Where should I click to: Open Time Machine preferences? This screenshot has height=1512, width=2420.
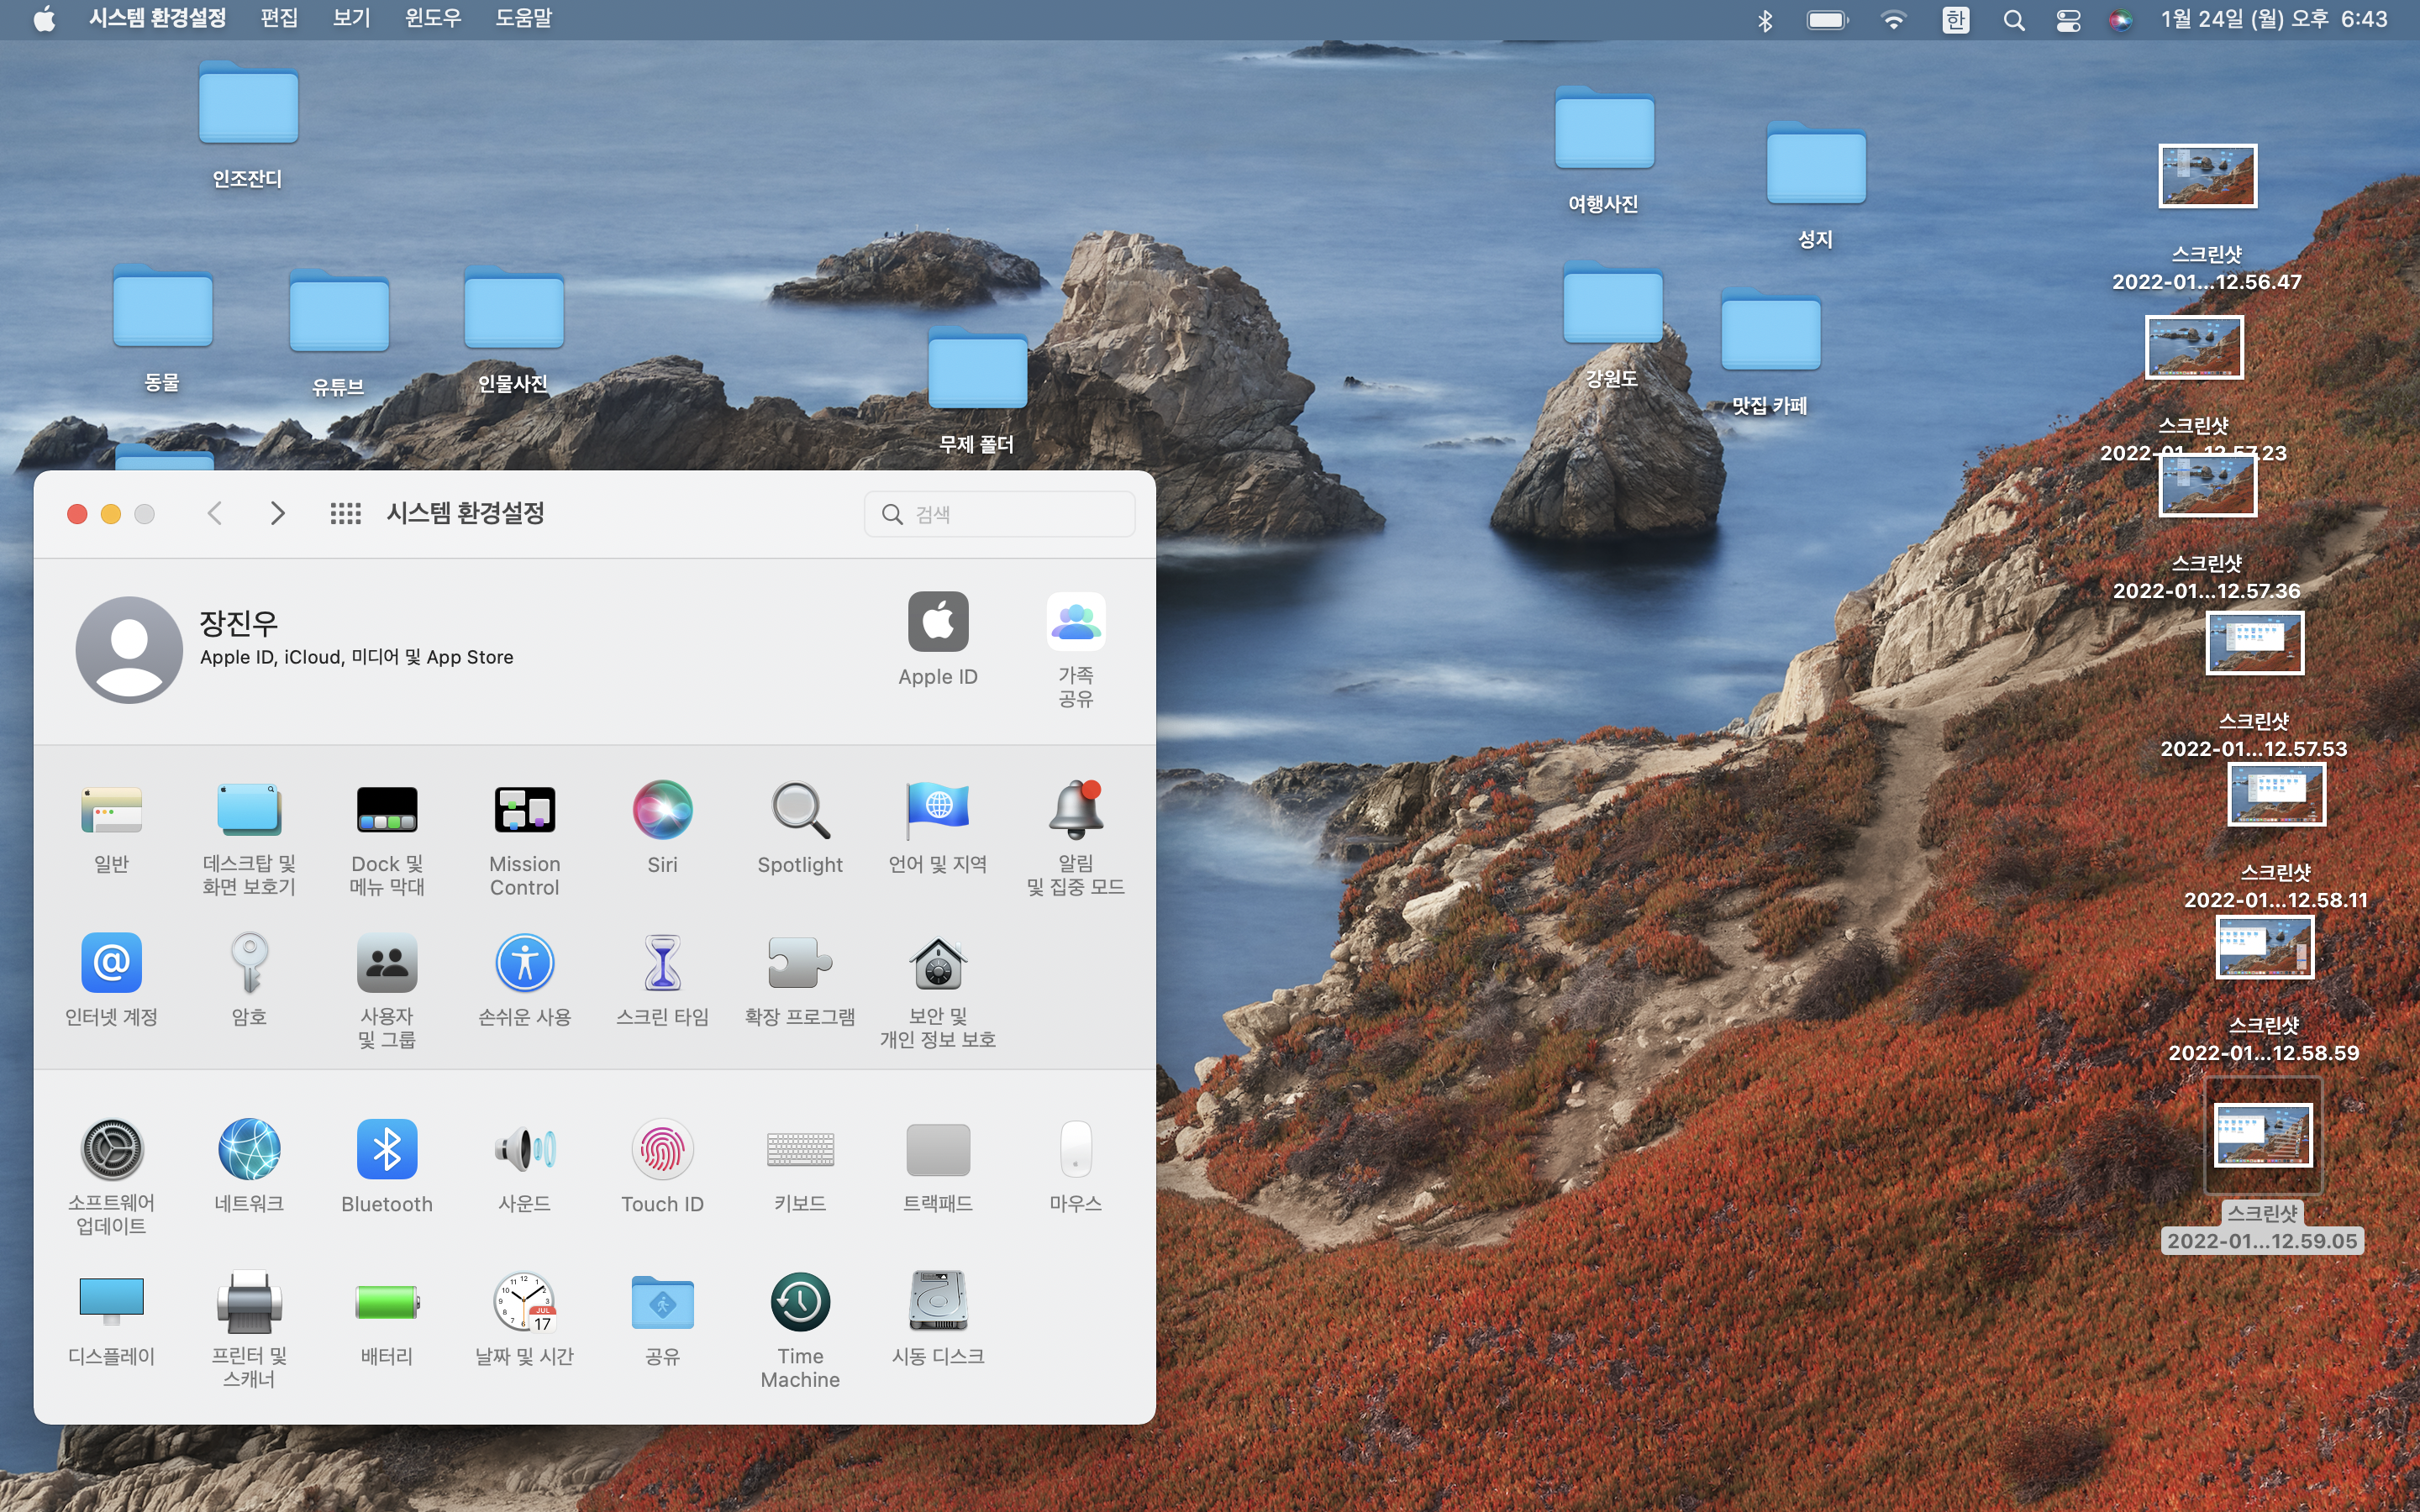tap(800, 1302)
